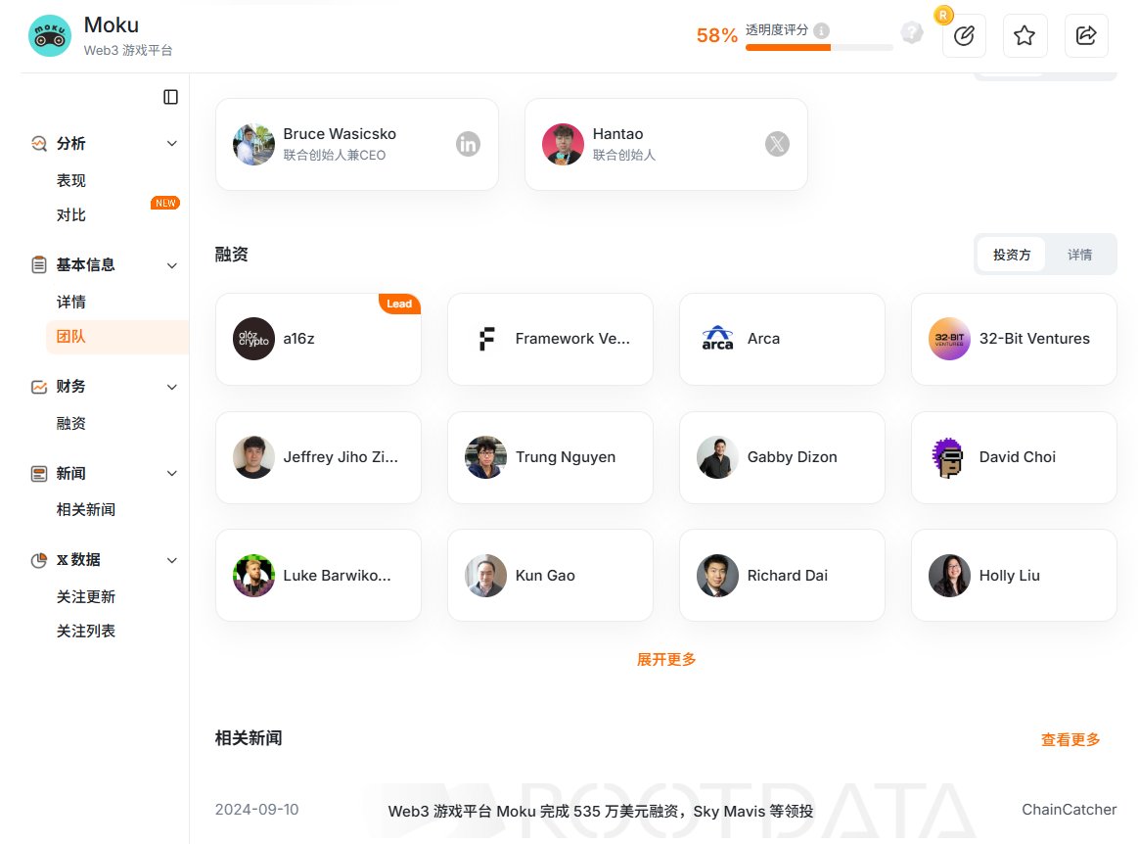Collapse the 财务 section chevron
Image resolution: width=1138 pixels, height=844 pixels.
172,387
